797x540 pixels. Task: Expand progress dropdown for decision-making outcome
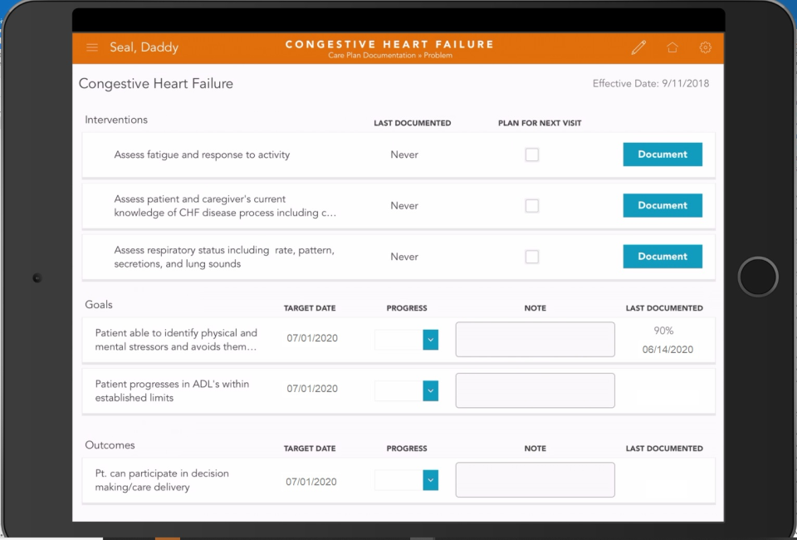tap(430, 480)
